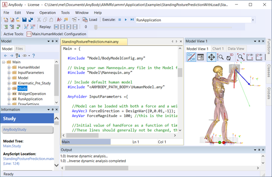Viewport: 272px width, 177px height.
Task: Expand the Study tree node
Action: 9,88
